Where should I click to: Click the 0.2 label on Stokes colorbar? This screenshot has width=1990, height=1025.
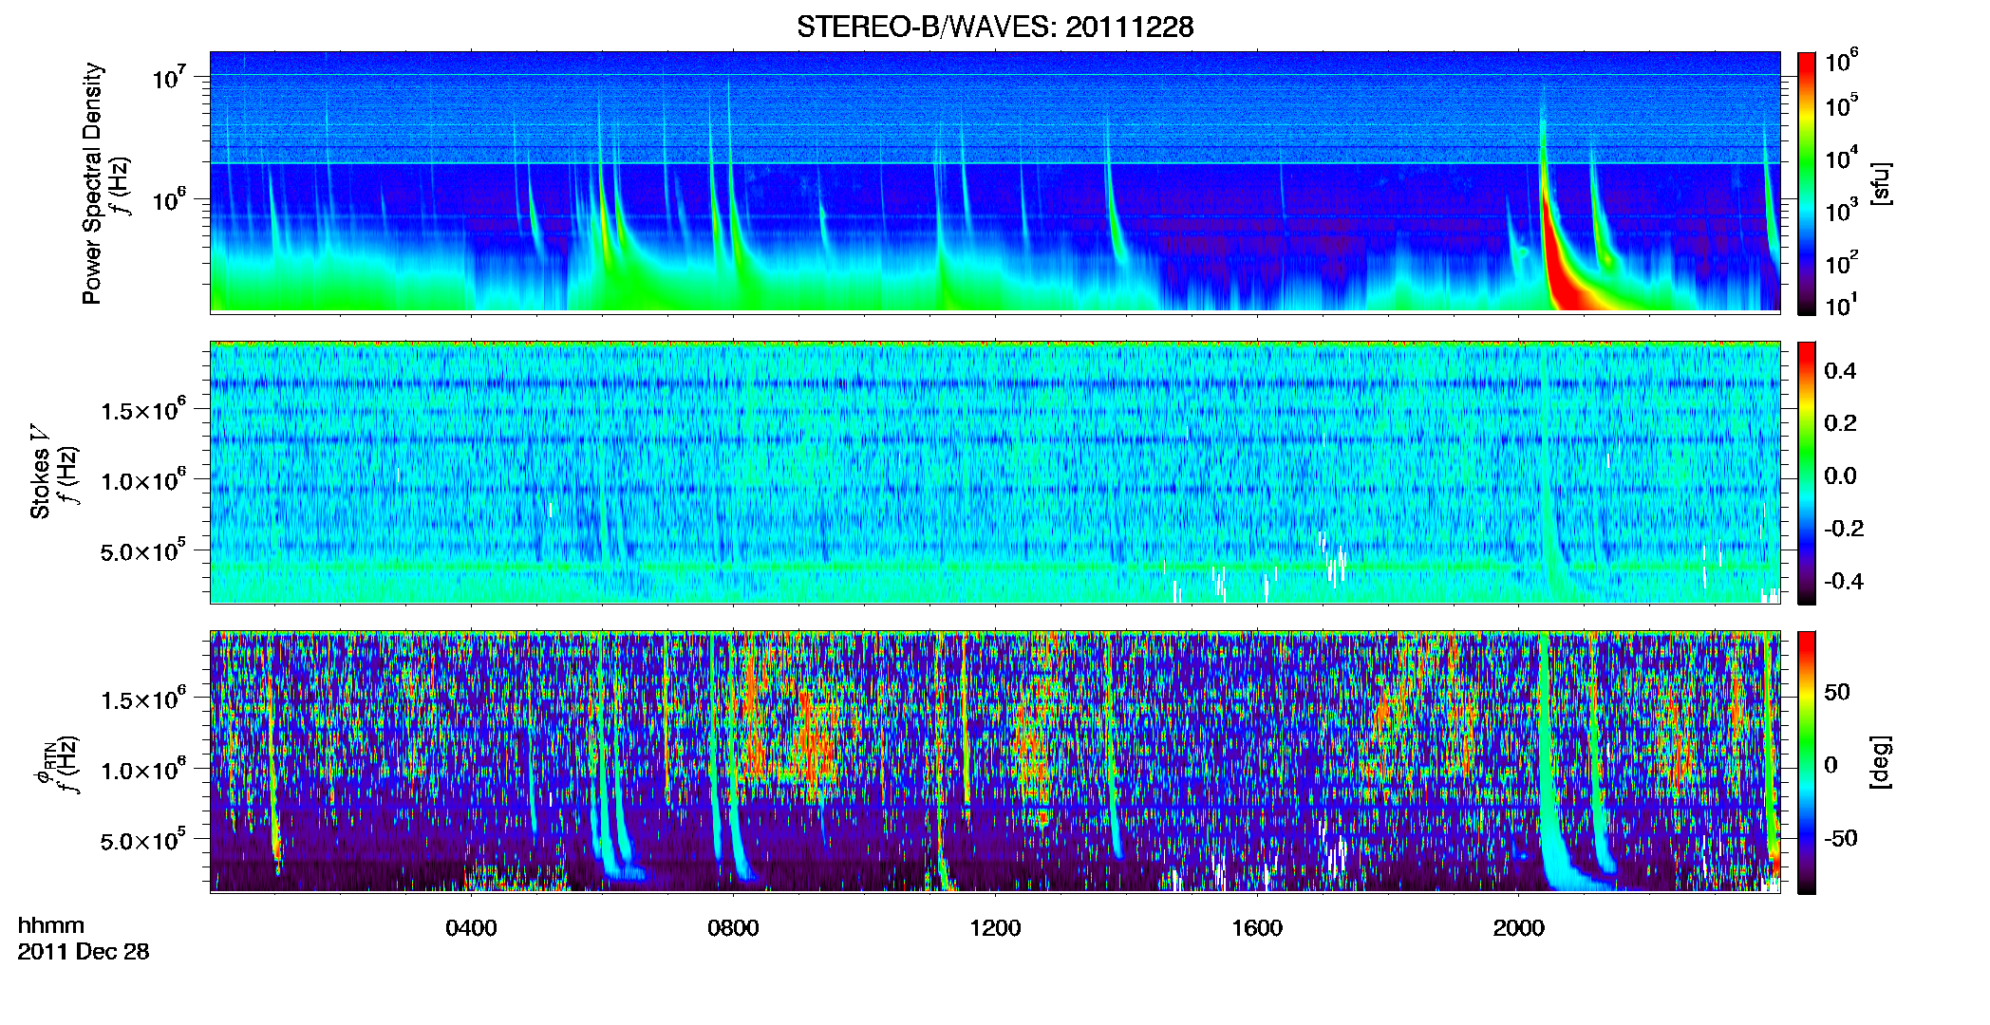[1840, 423]
